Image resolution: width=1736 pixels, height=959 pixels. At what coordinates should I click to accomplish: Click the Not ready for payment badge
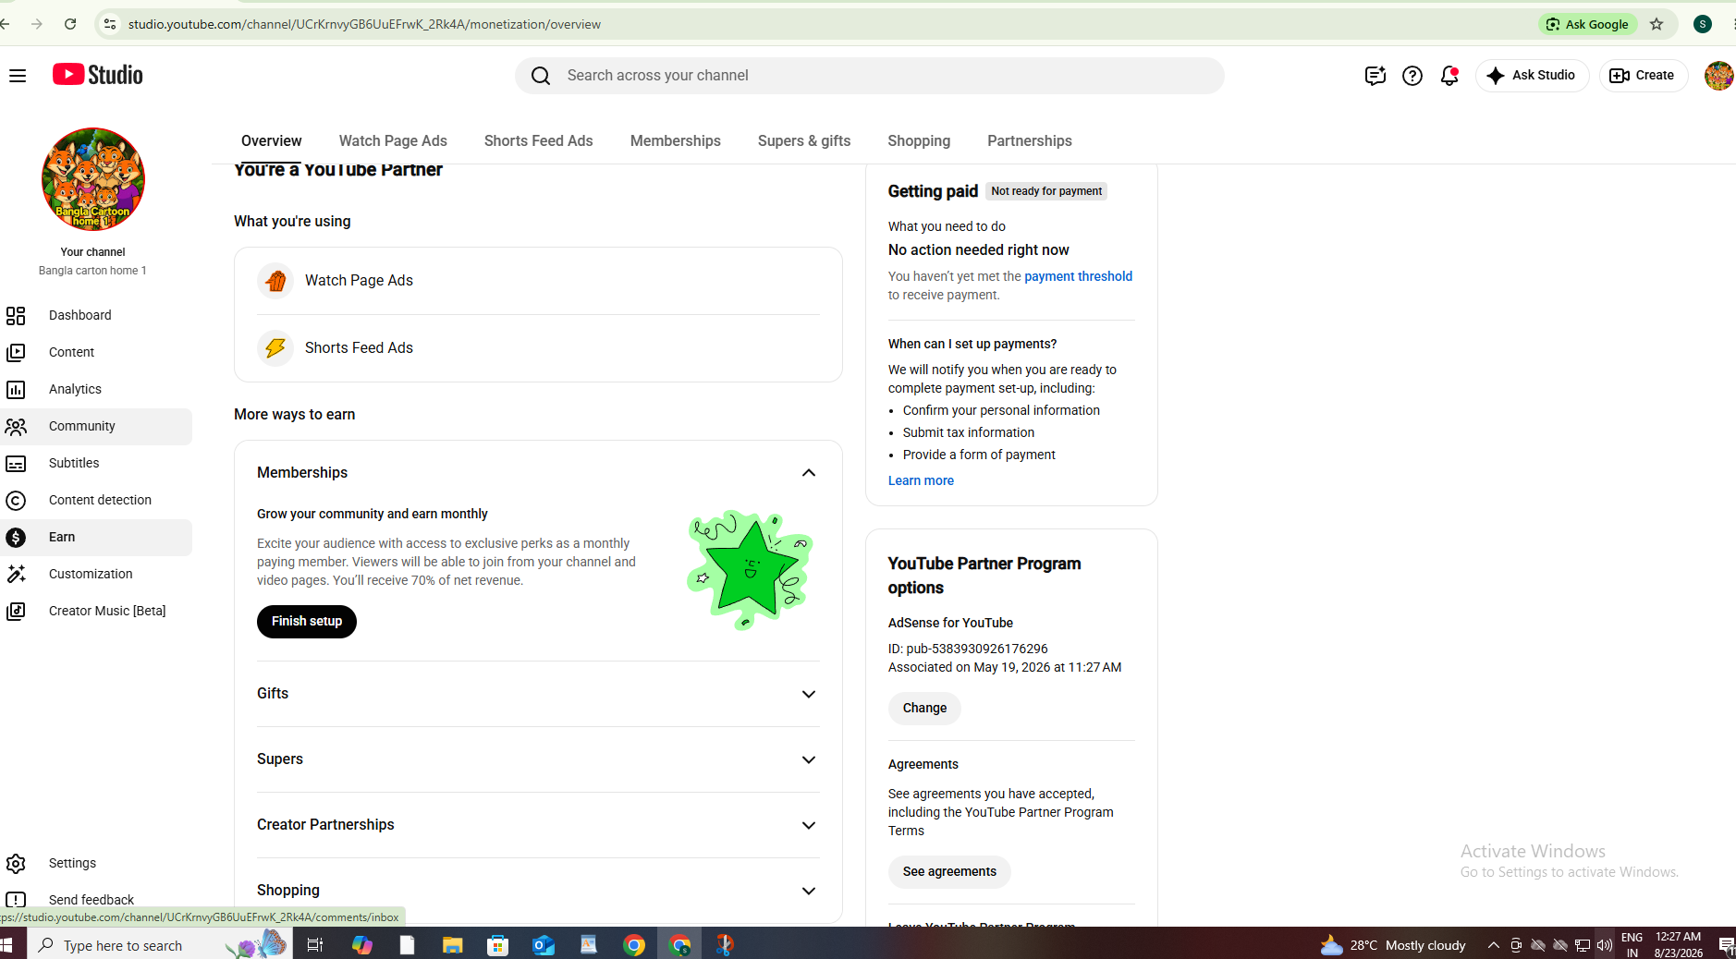coord(1046,191)
